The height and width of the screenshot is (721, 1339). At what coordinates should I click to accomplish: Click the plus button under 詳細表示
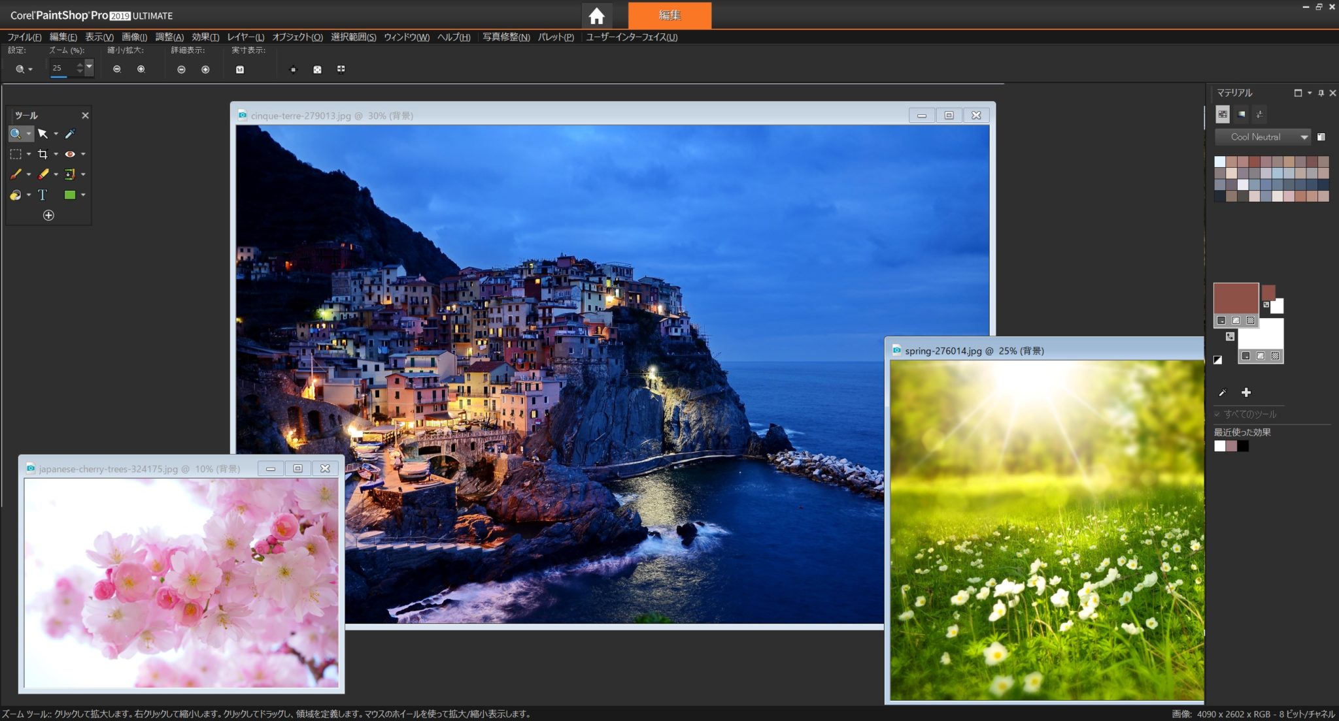(205, 69)
